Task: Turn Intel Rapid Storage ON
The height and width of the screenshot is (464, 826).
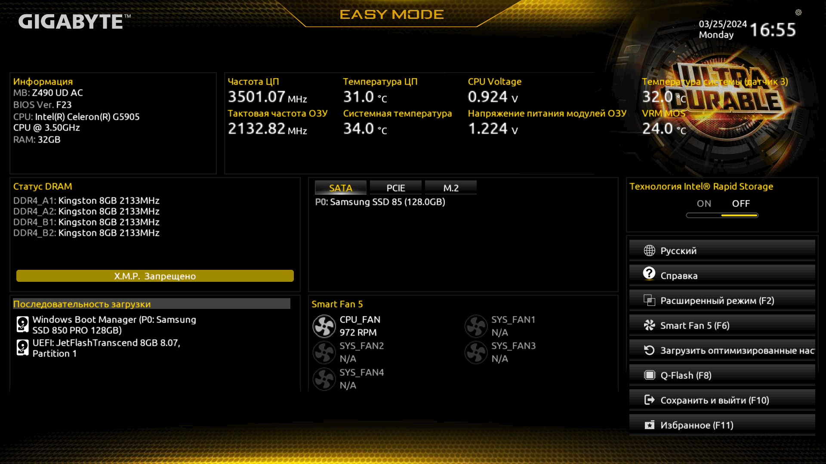Action: coord(704,204)
